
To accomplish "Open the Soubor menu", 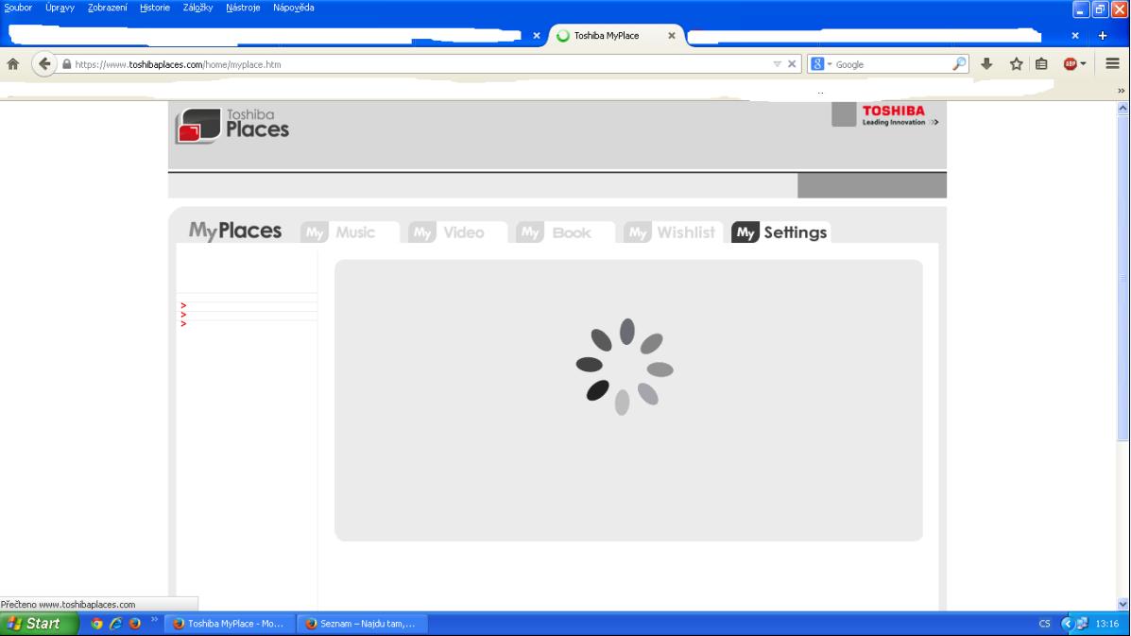I will point(18,8).
